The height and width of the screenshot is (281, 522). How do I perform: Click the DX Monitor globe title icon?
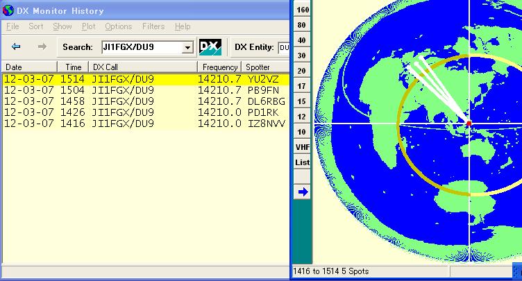(8, 10)
